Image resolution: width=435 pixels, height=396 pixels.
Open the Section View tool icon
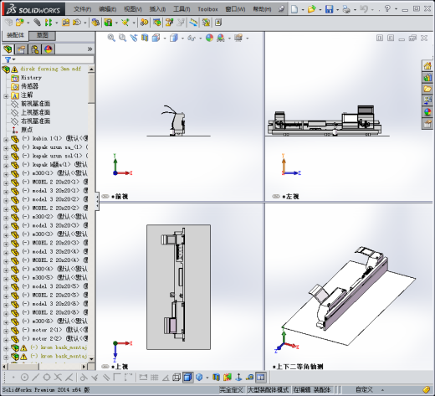click(145, 38)
